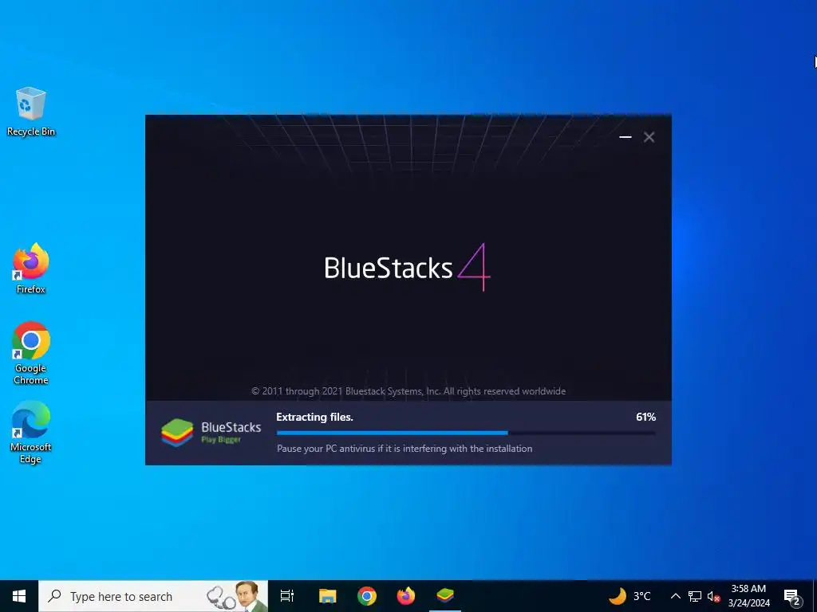
Task: Focus the taskbar search box
Action: point(153,596)
